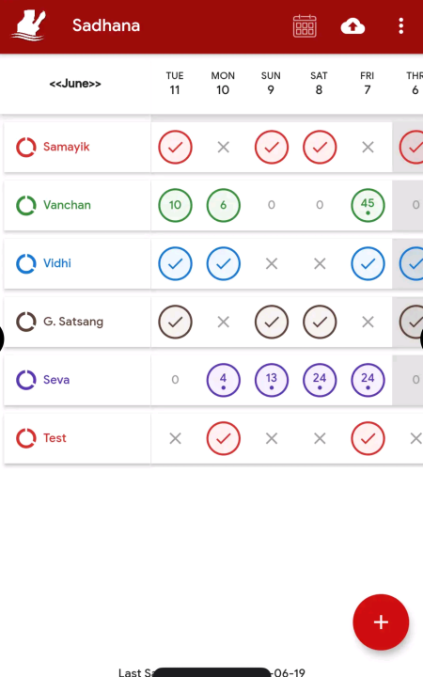Toggle Samayik checkmark for Tuesday 11
Screen dimensions: 423x677
click(x=175, y=148)
